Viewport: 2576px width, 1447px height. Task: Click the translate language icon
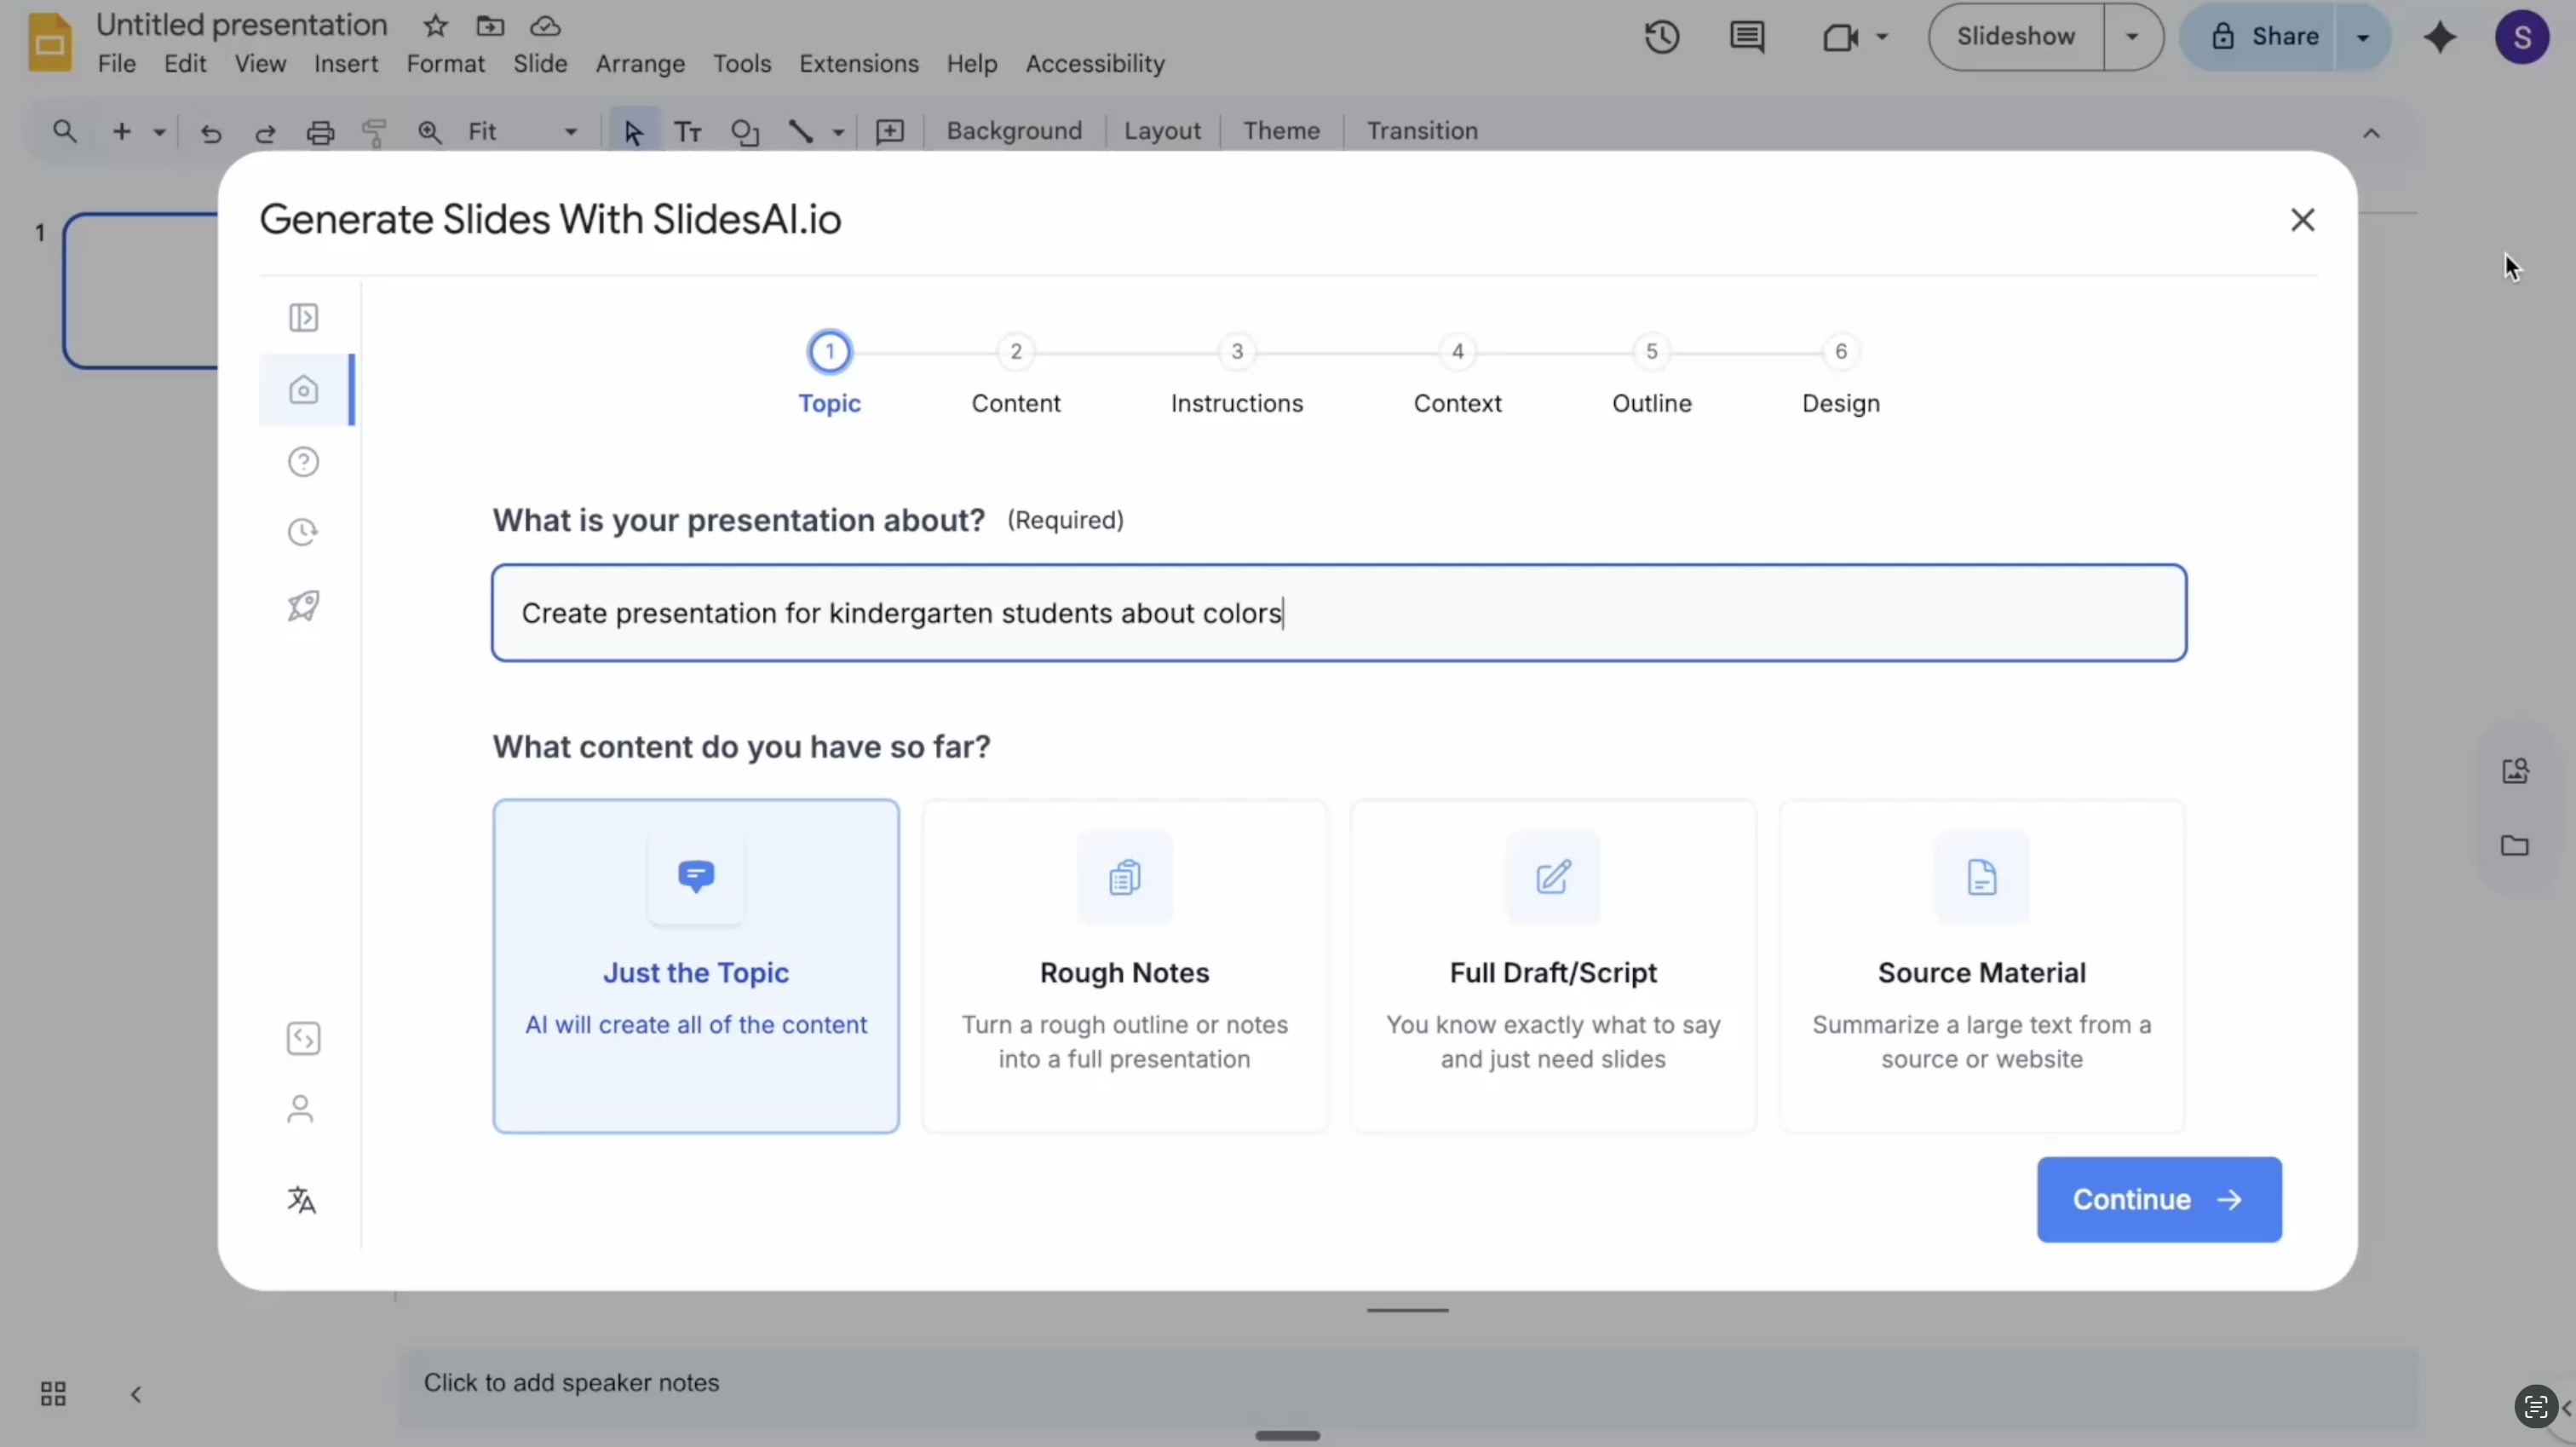(302, 1200)
